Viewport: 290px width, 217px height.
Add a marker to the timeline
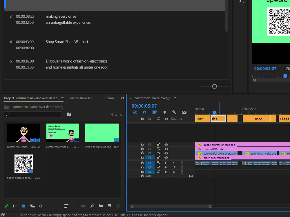(164, 112)
